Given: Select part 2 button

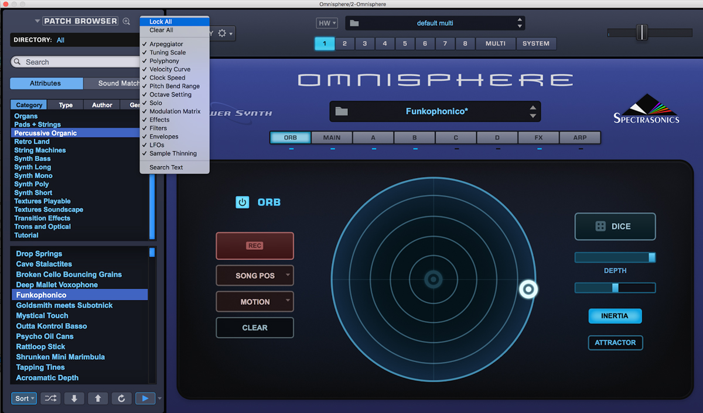Looking at the screenshot, I should (344, 43).
